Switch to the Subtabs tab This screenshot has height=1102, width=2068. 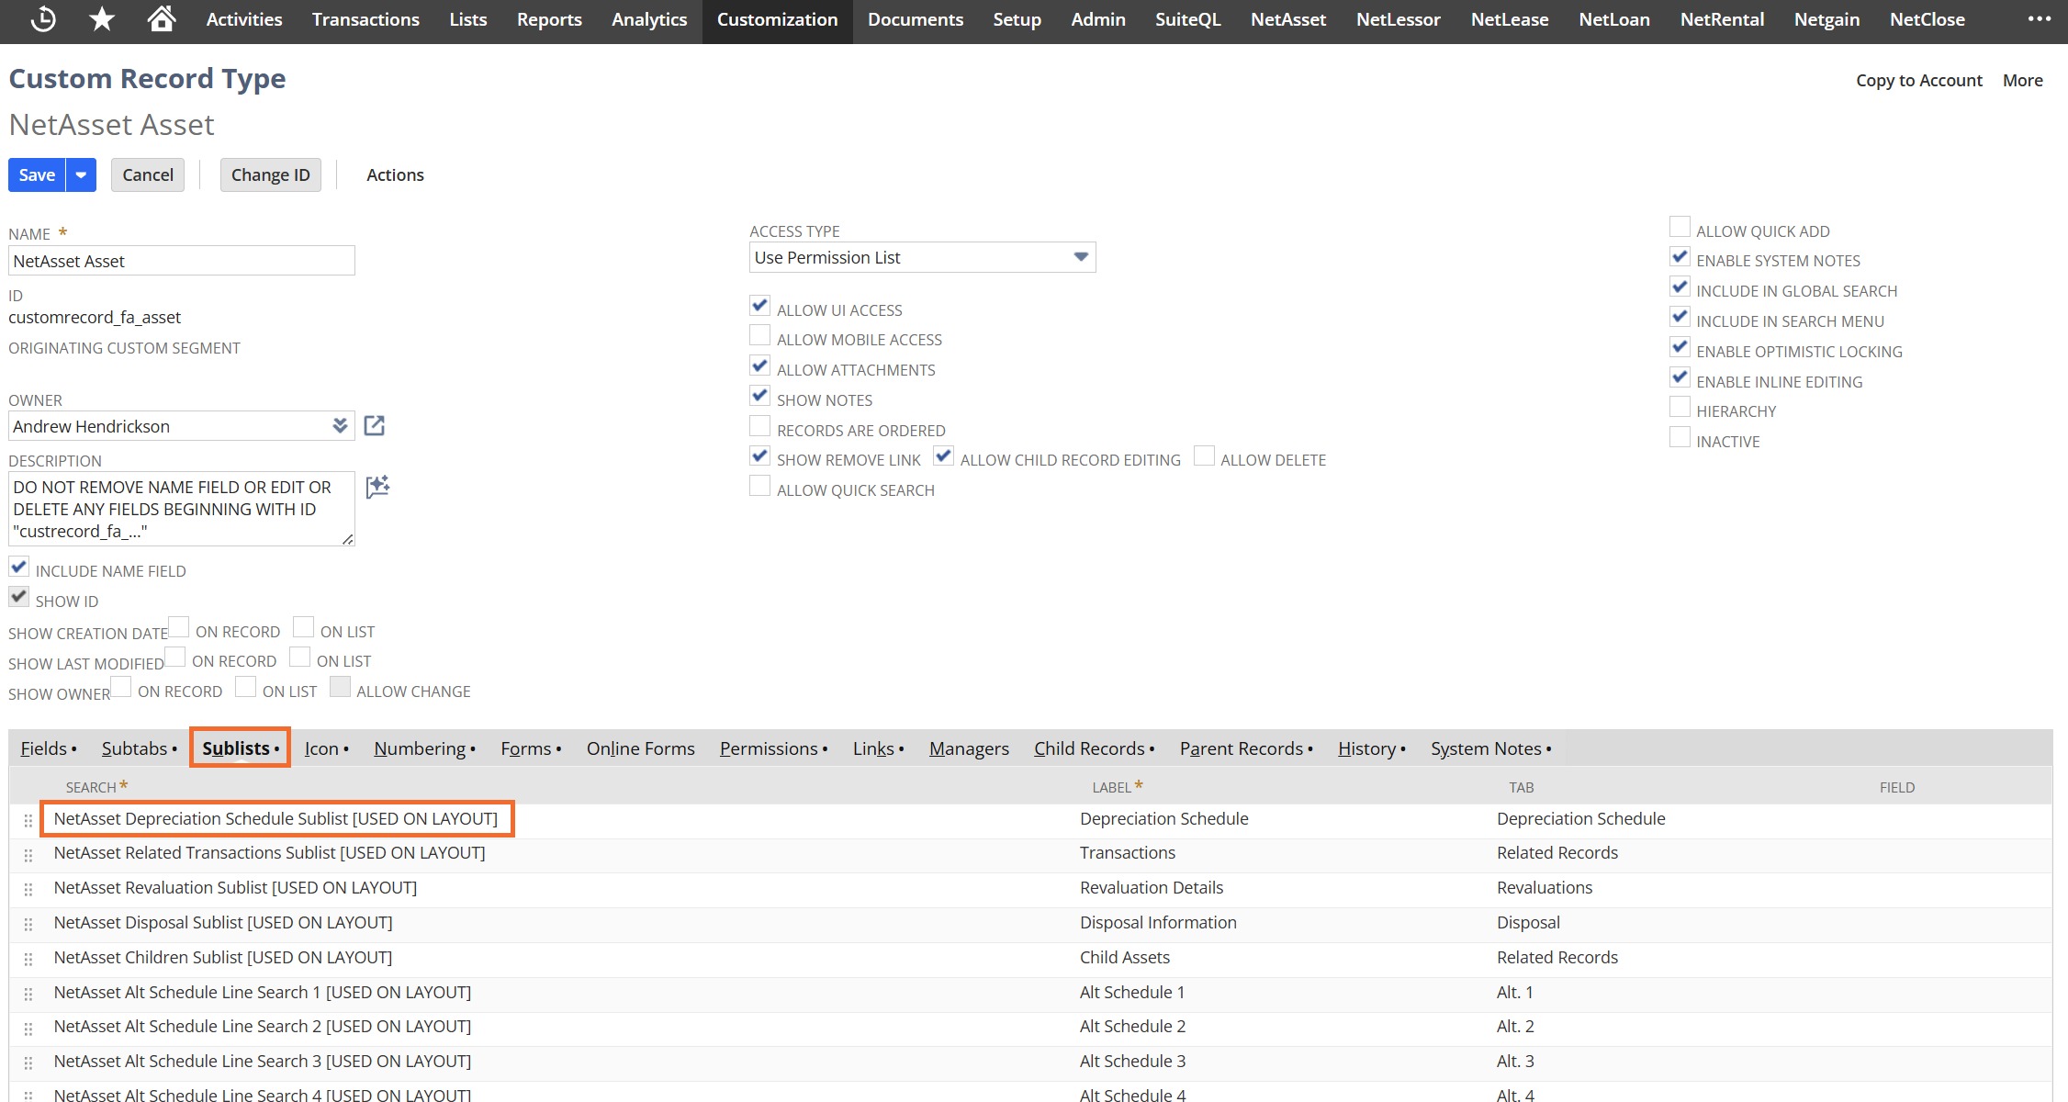pyautogui.click(x=139, y=748)
